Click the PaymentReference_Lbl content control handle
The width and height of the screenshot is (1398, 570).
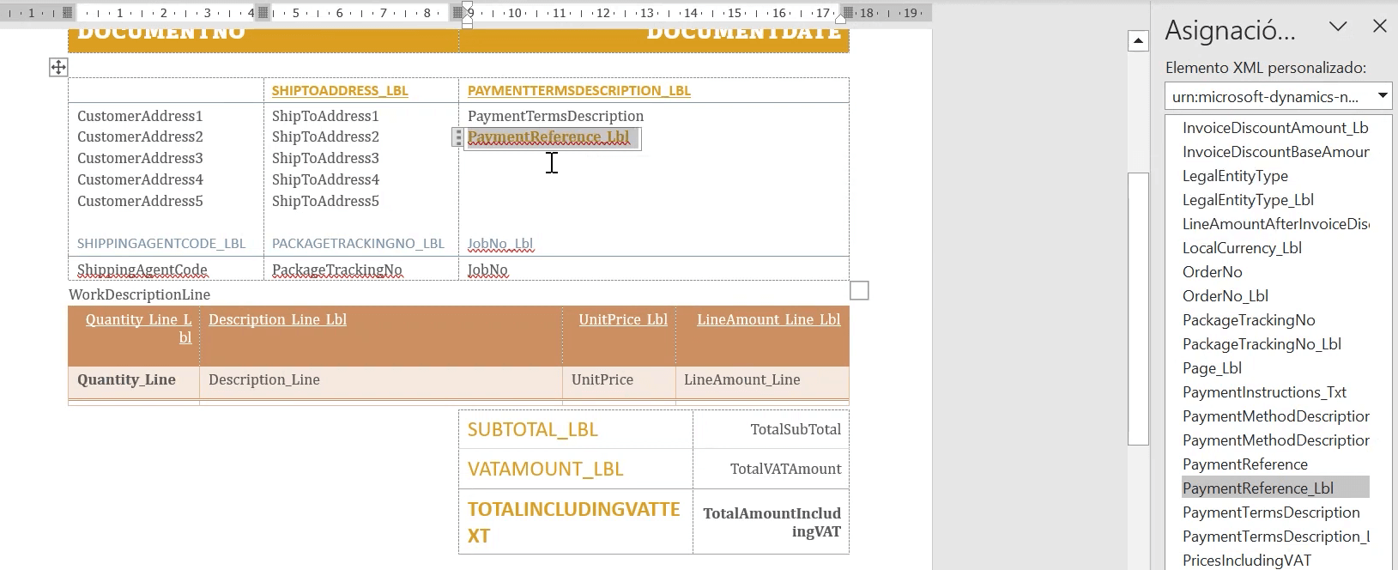coord(458,137)
